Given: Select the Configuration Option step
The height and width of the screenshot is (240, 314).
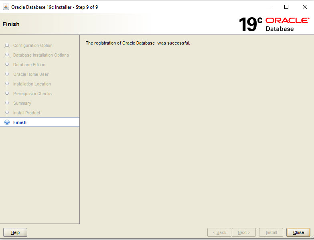Looking at the screenshot, I should click(33, 45).
